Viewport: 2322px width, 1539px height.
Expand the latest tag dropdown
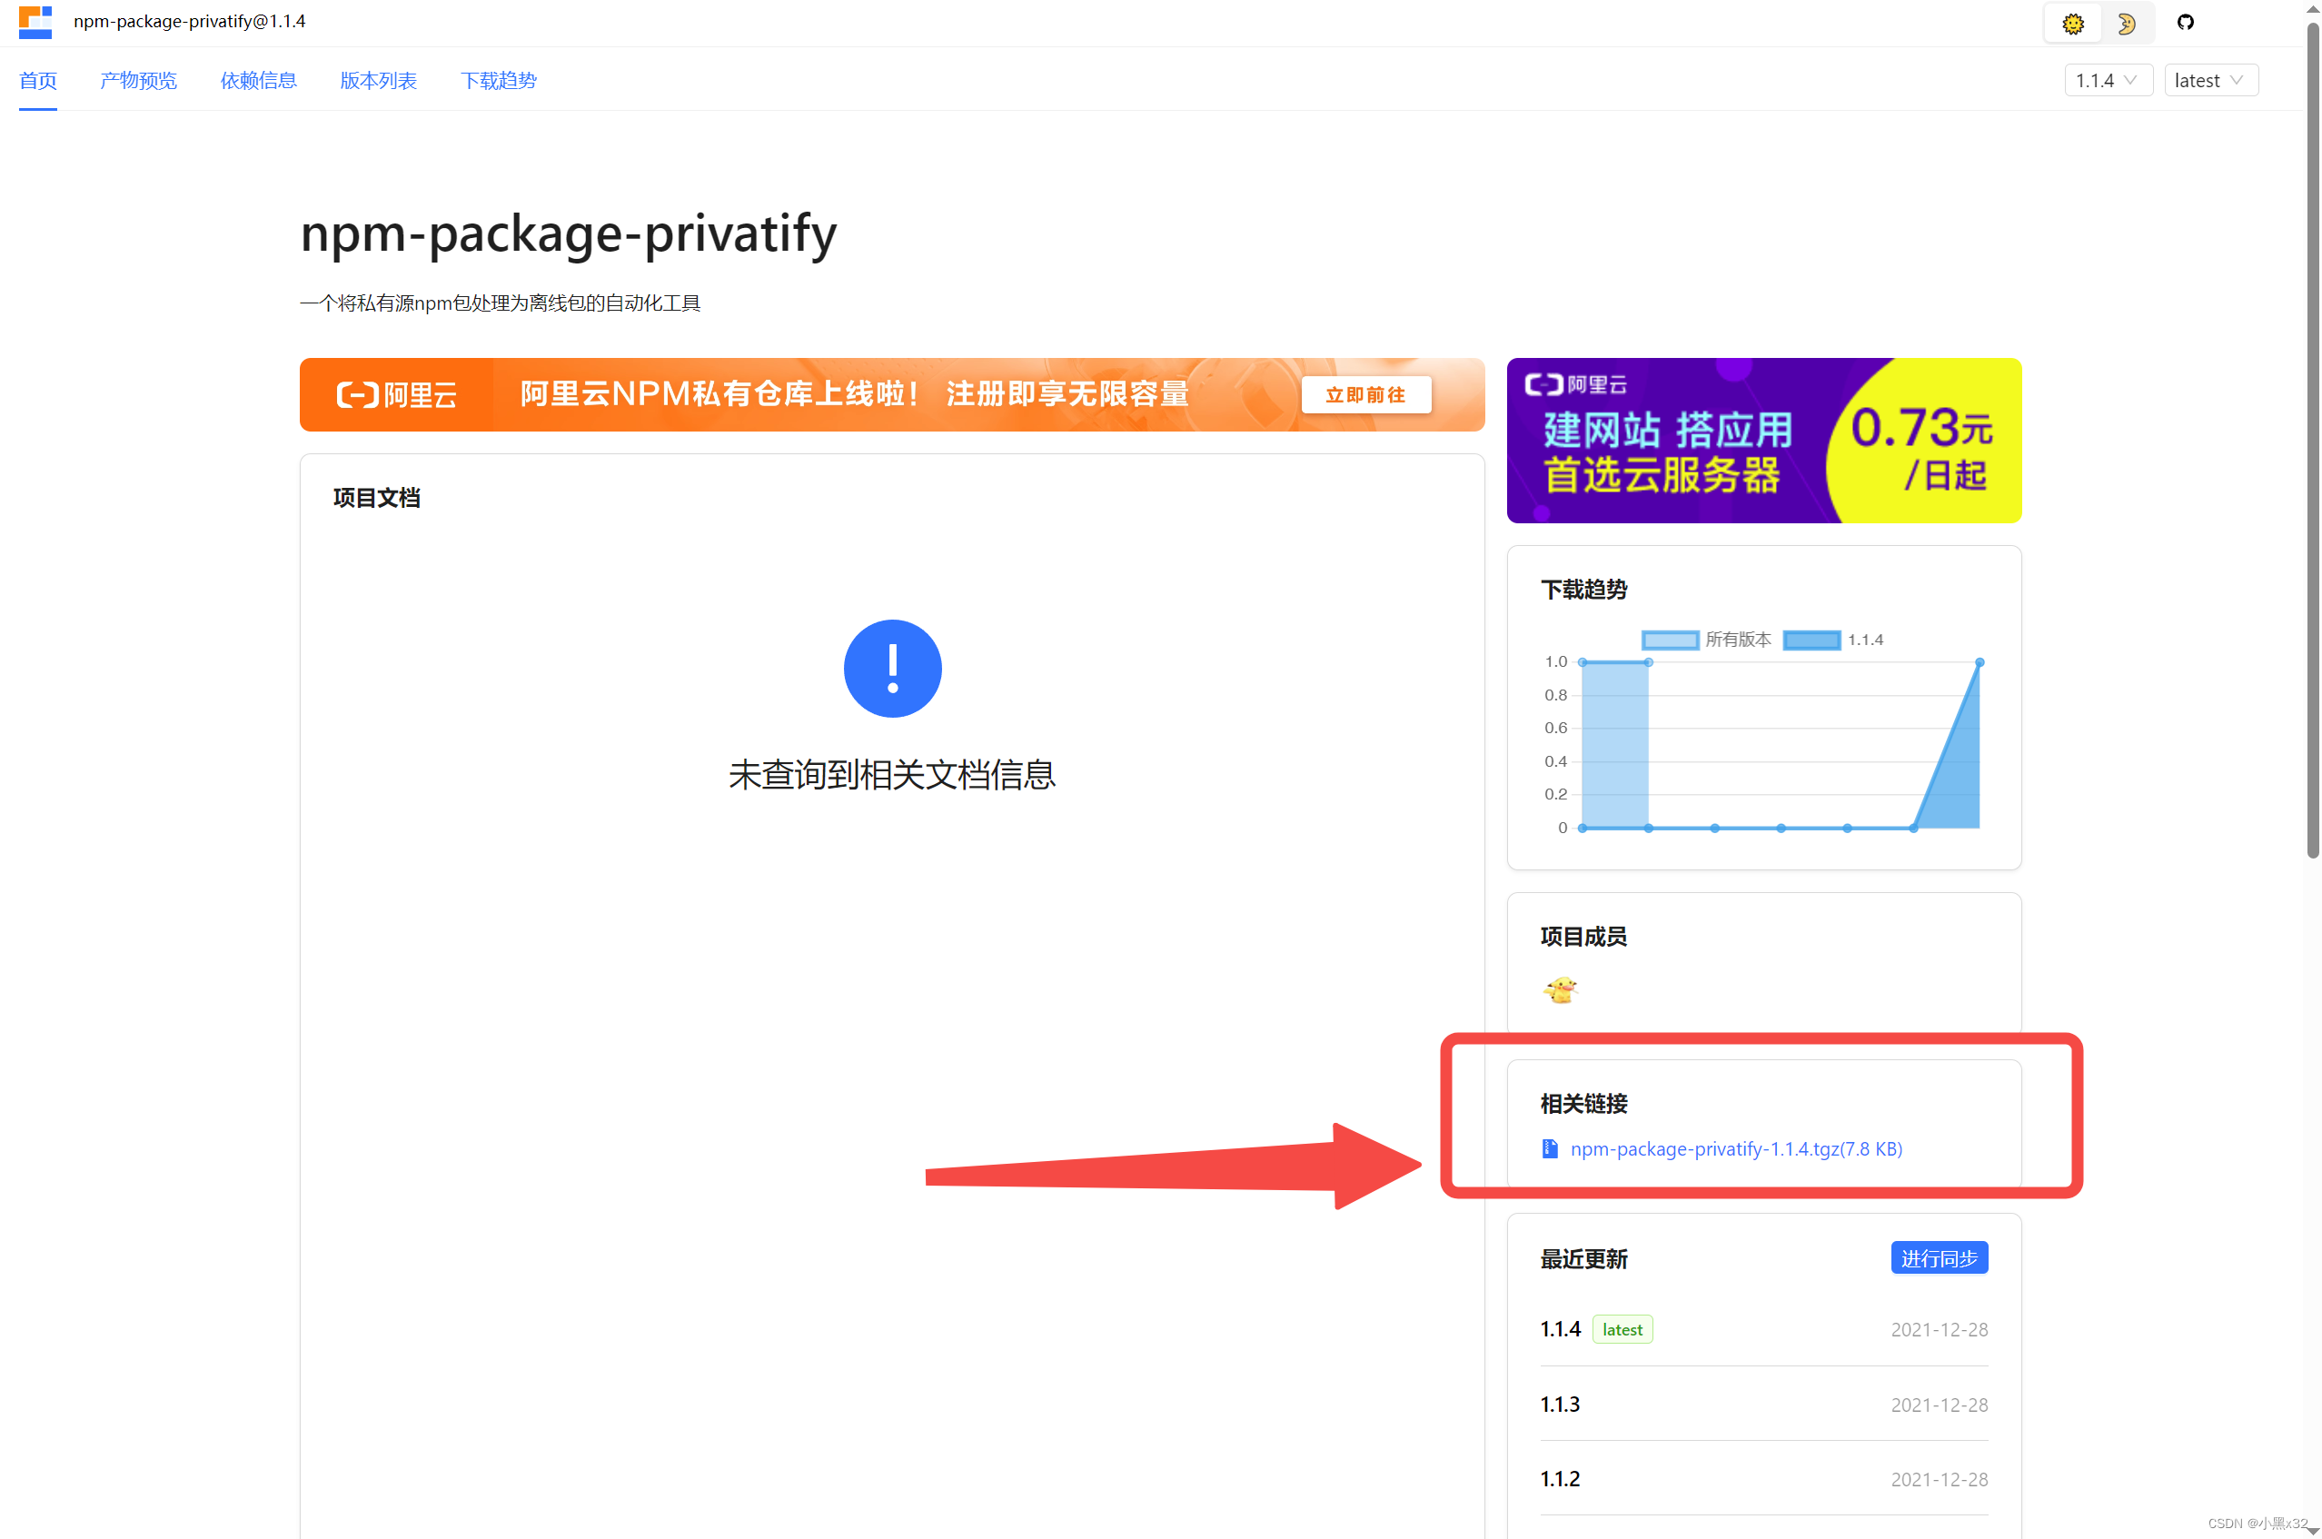(x=2210, y=81)
